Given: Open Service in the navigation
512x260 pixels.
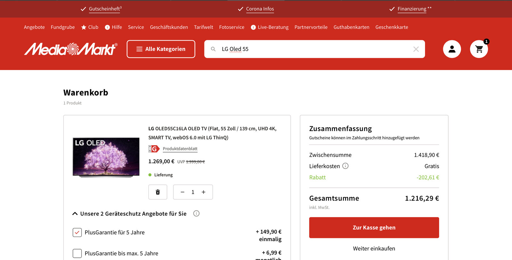Looking at the screenshot, I should 136,27.
